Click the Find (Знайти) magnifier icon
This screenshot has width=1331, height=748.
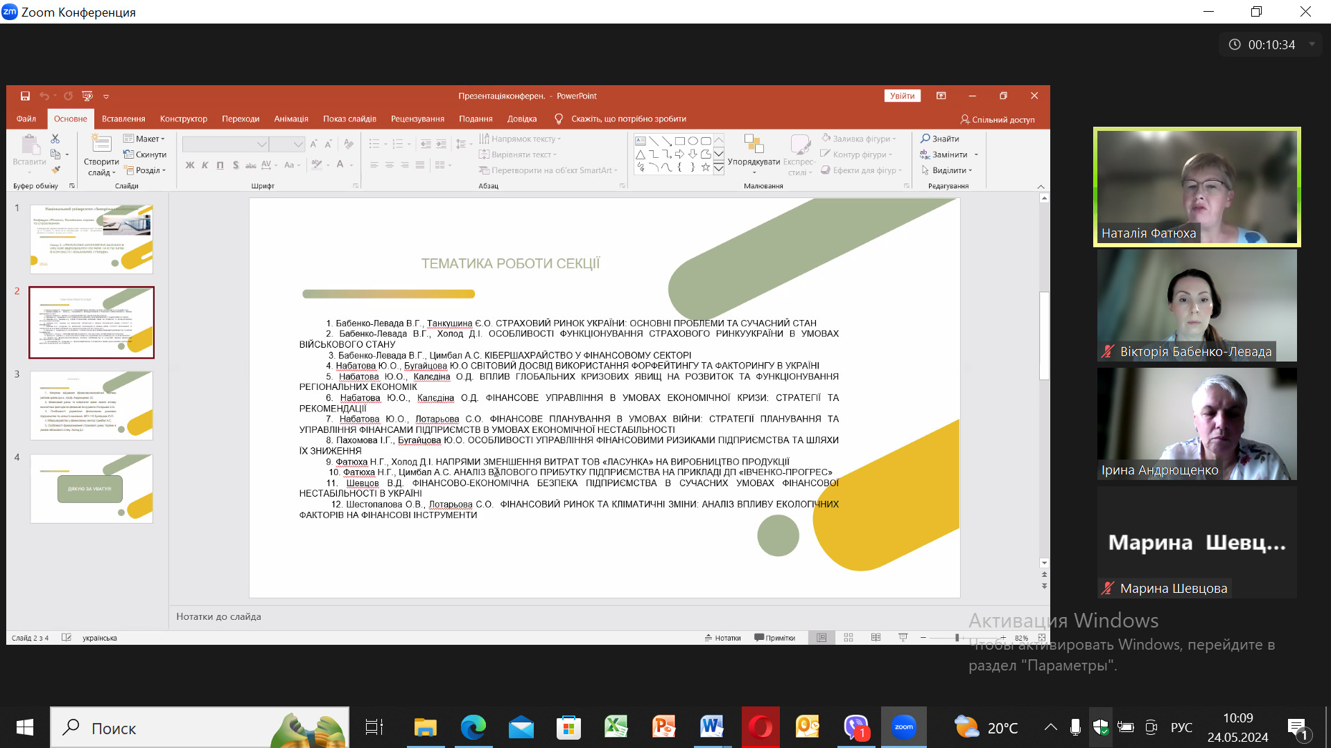[925, 139]
